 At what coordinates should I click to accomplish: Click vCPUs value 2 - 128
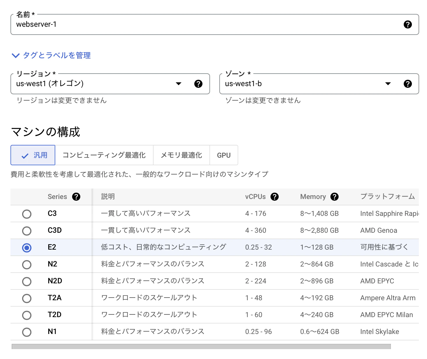click(256, 264)
